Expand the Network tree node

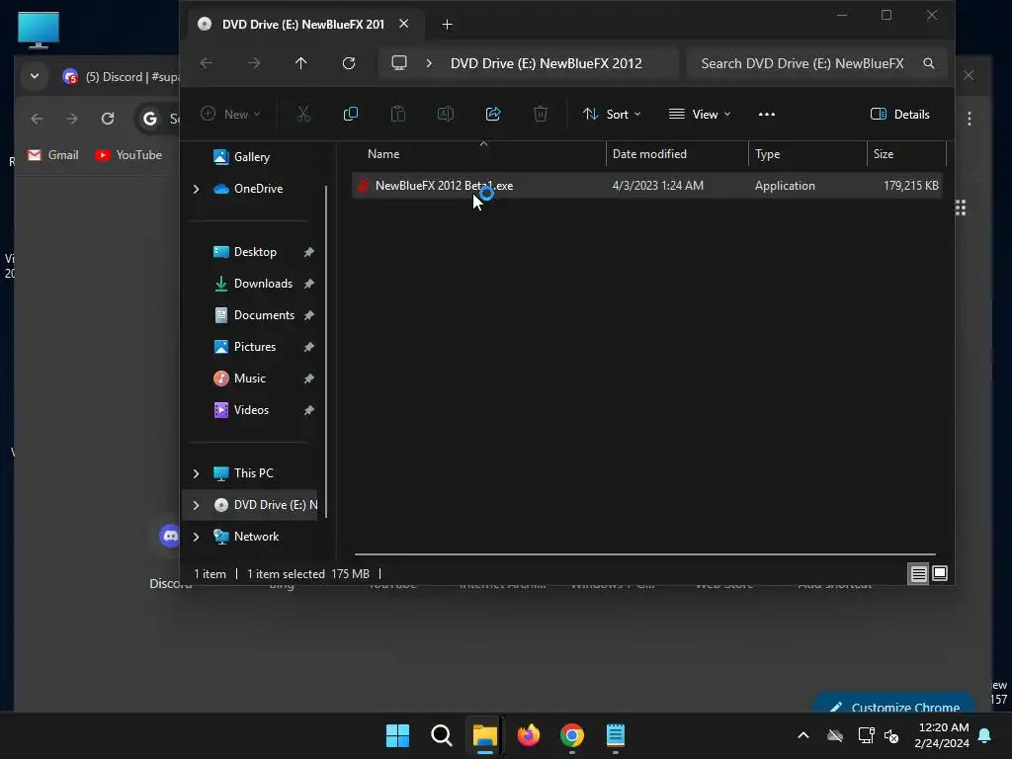click(x=197, y=537)
